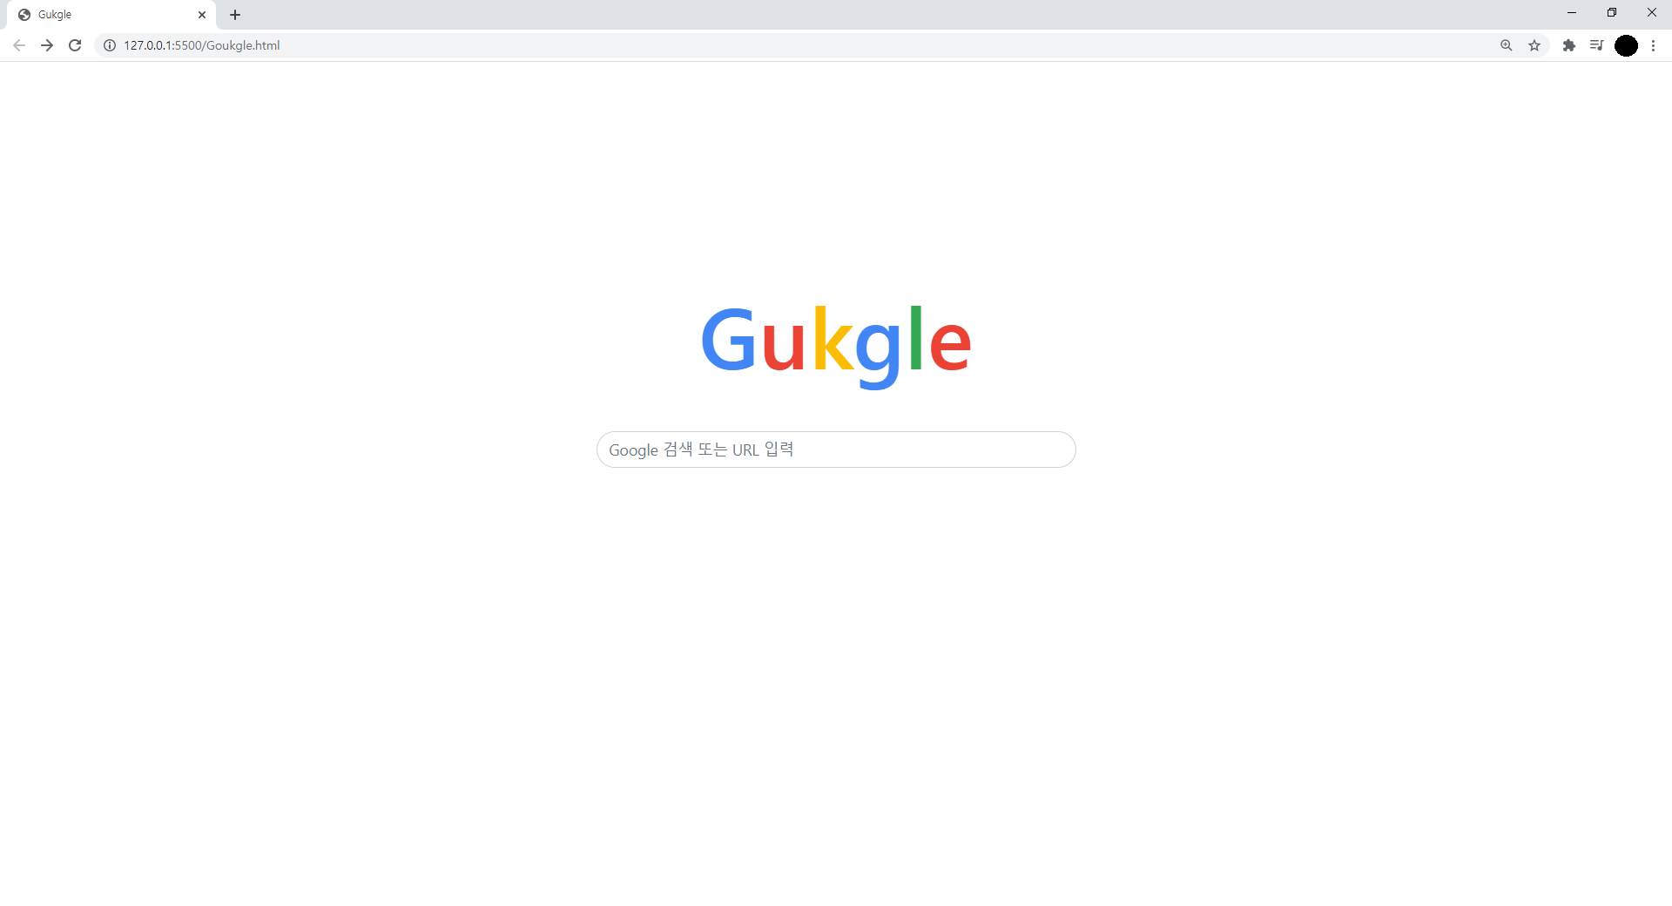Screen dimensions: 1672x906
Task: Close the Gukgle tab
Action: [x=202, y=15]
